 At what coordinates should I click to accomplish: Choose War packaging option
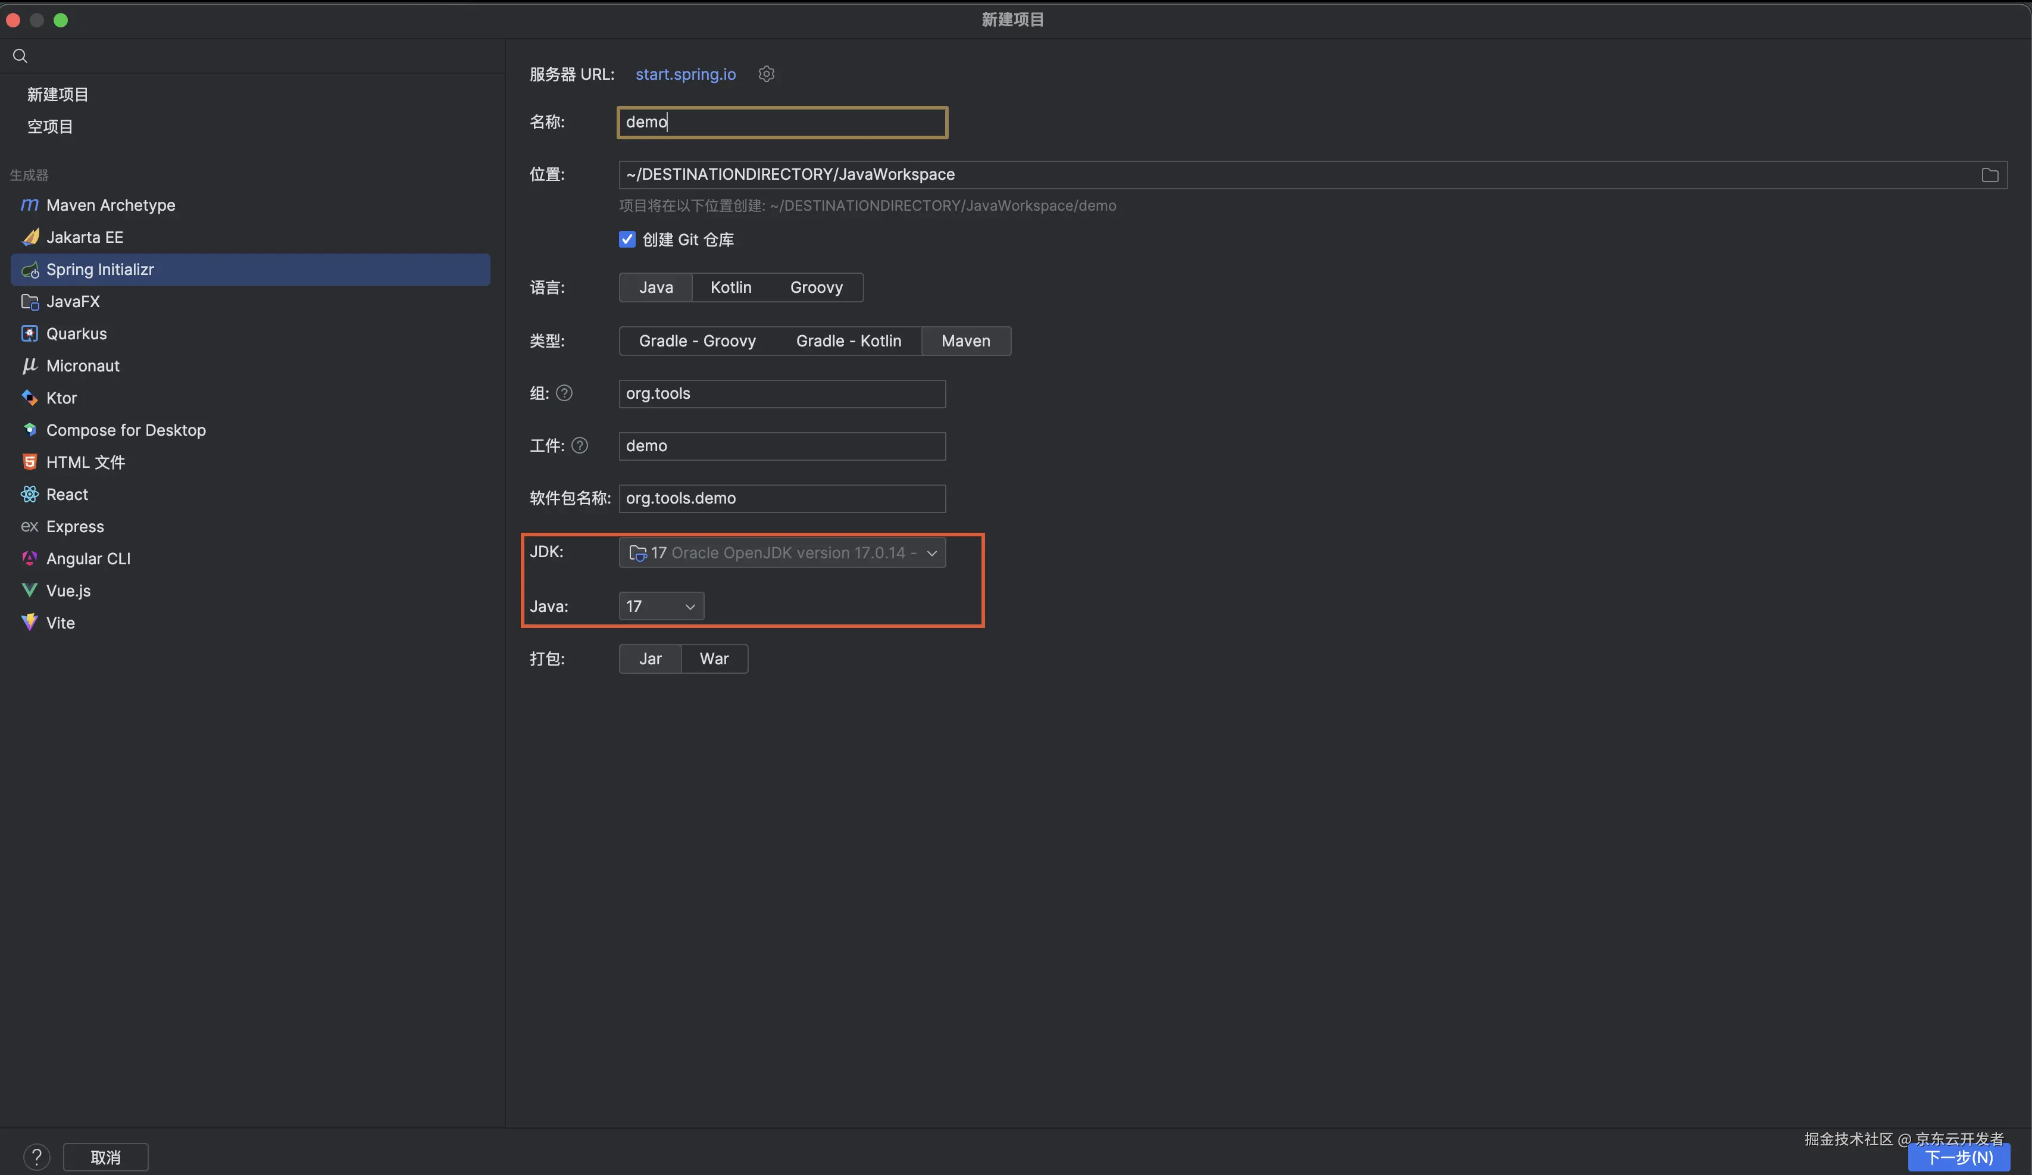[714, 659]
